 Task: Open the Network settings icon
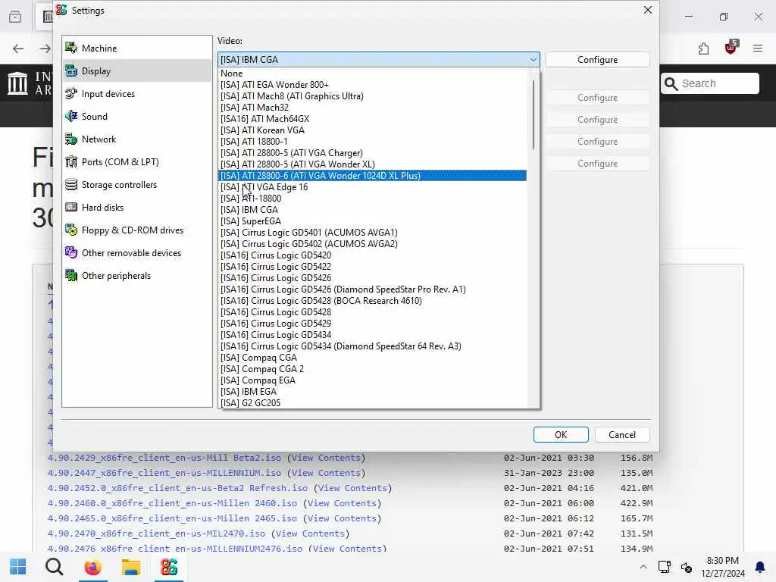[71, 139]
